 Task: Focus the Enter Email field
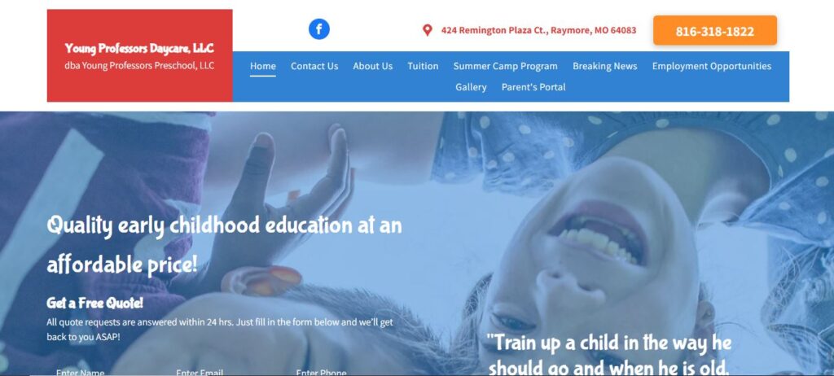pos(226,371)
